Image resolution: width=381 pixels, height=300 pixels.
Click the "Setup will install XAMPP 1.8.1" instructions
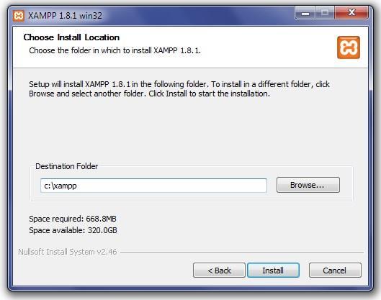click(179, 88)
